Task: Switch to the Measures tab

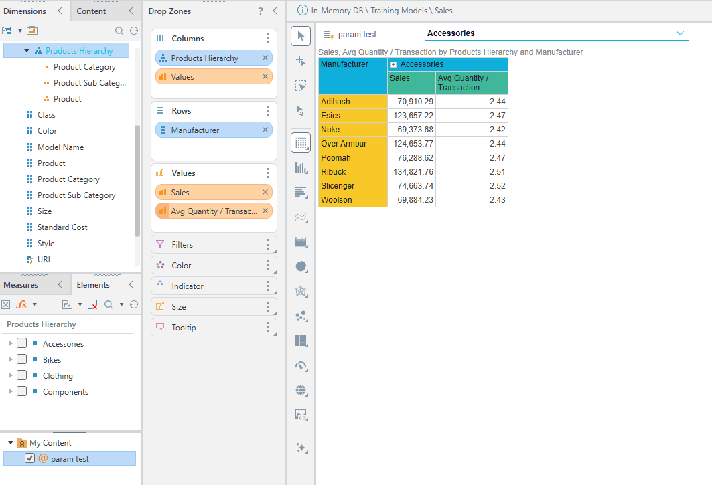Action: [21, 285]
